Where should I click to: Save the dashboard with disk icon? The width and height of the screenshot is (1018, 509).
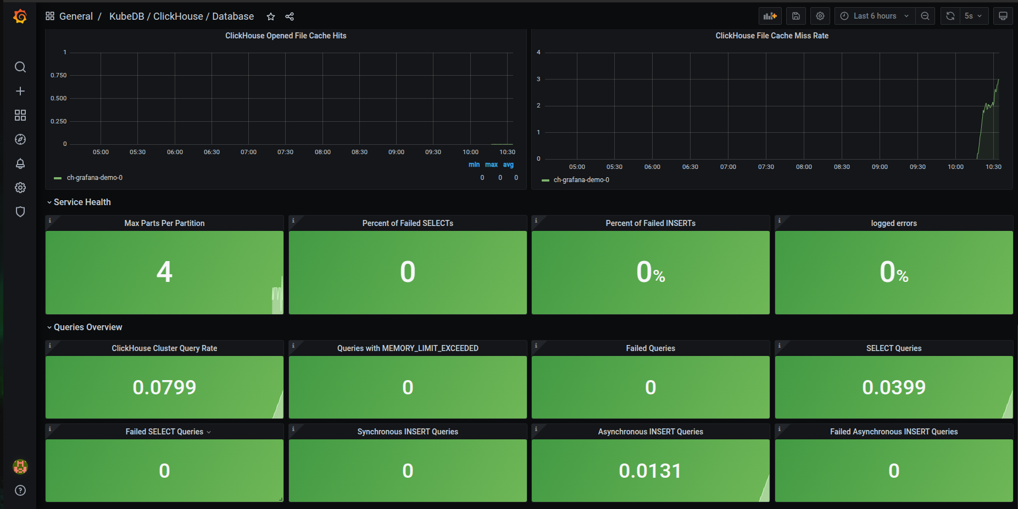(x=796, y=16)
